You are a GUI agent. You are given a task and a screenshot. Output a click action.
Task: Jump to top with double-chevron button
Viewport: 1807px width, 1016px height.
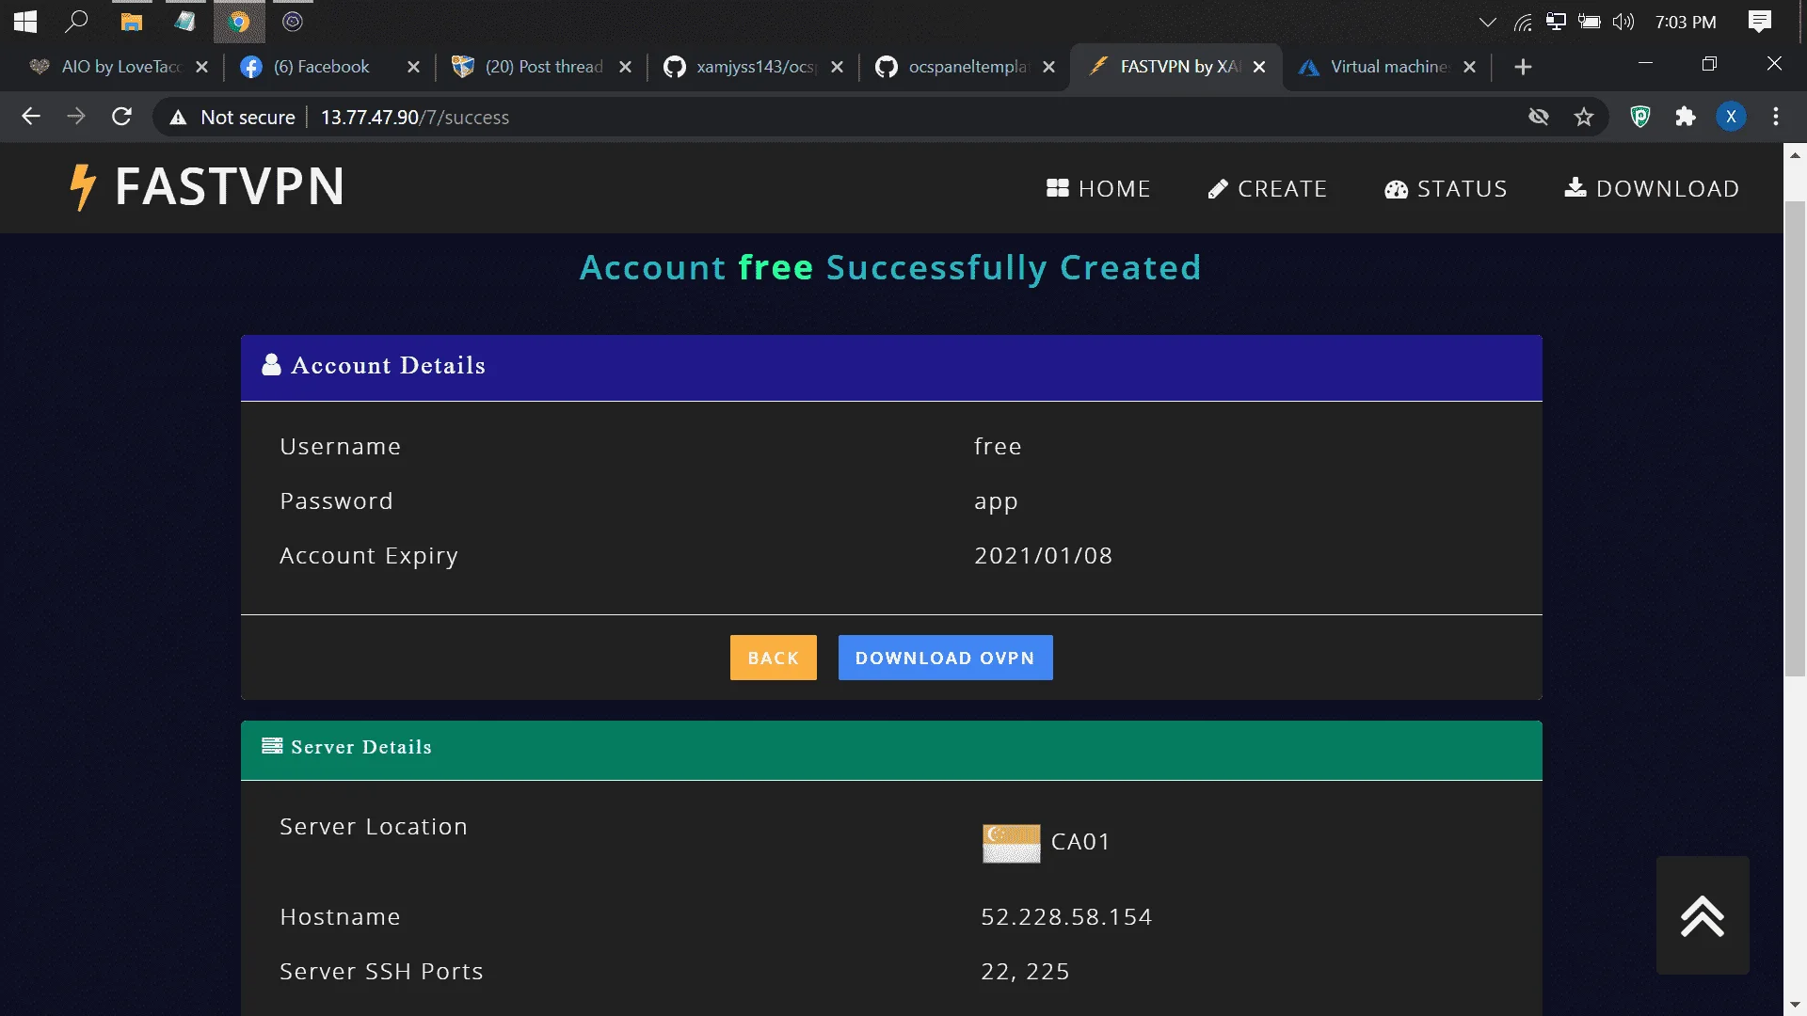tap(1703, 915)
